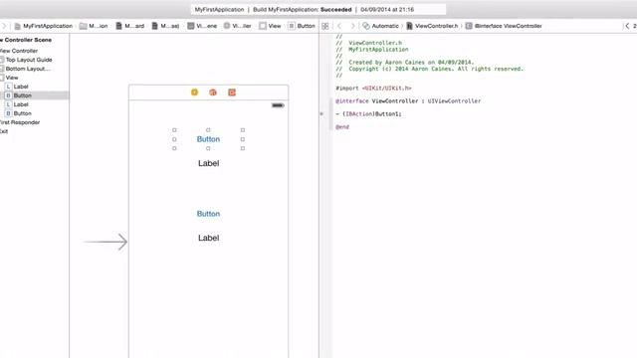Click the #import UIKit line
This screenshot has height=358, width=637.
373,89
